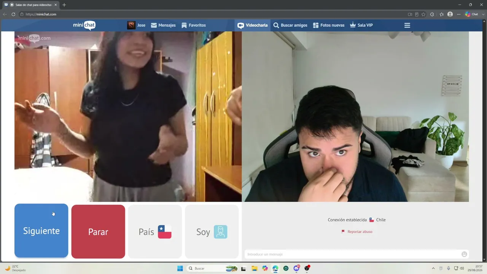Screen dimensions: 487x274
Task: Launch Copilot from the taskbar
Action: click(x=265, y=268)
